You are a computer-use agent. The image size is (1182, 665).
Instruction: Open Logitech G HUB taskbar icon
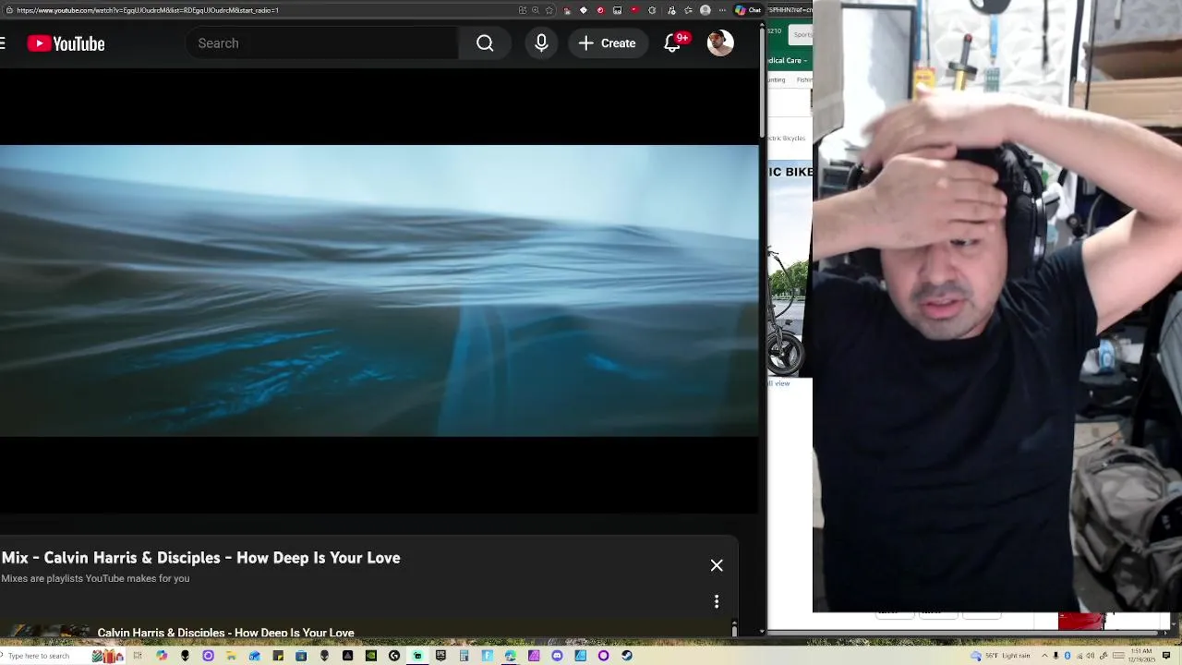point(394,656)
